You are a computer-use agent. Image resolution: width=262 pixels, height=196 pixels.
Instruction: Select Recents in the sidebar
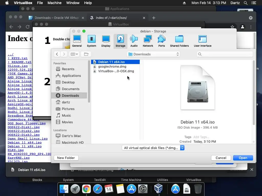tap(69, 69)
